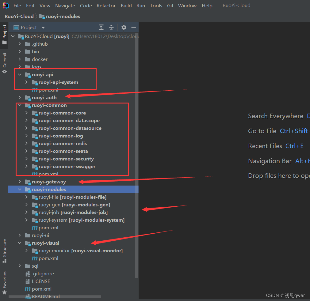
Task: Select the ruoyi-common-datasource module
Action: 70,128
